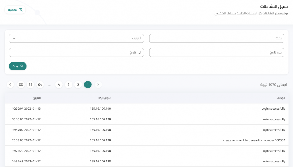
Task: Click the right chevron pagination arrow
Action: coord(98,85)
